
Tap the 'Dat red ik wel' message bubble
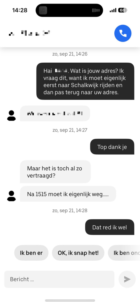click(110, 227)
